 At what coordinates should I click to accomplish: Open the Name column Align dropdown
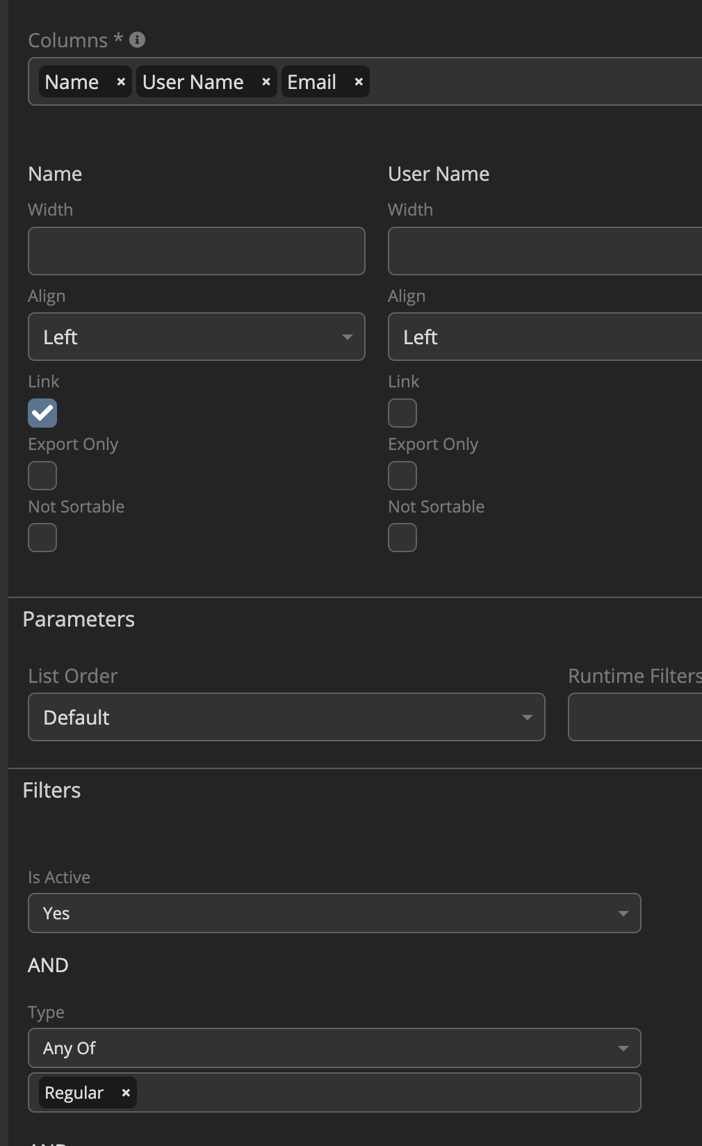click(x=197, y=337)
